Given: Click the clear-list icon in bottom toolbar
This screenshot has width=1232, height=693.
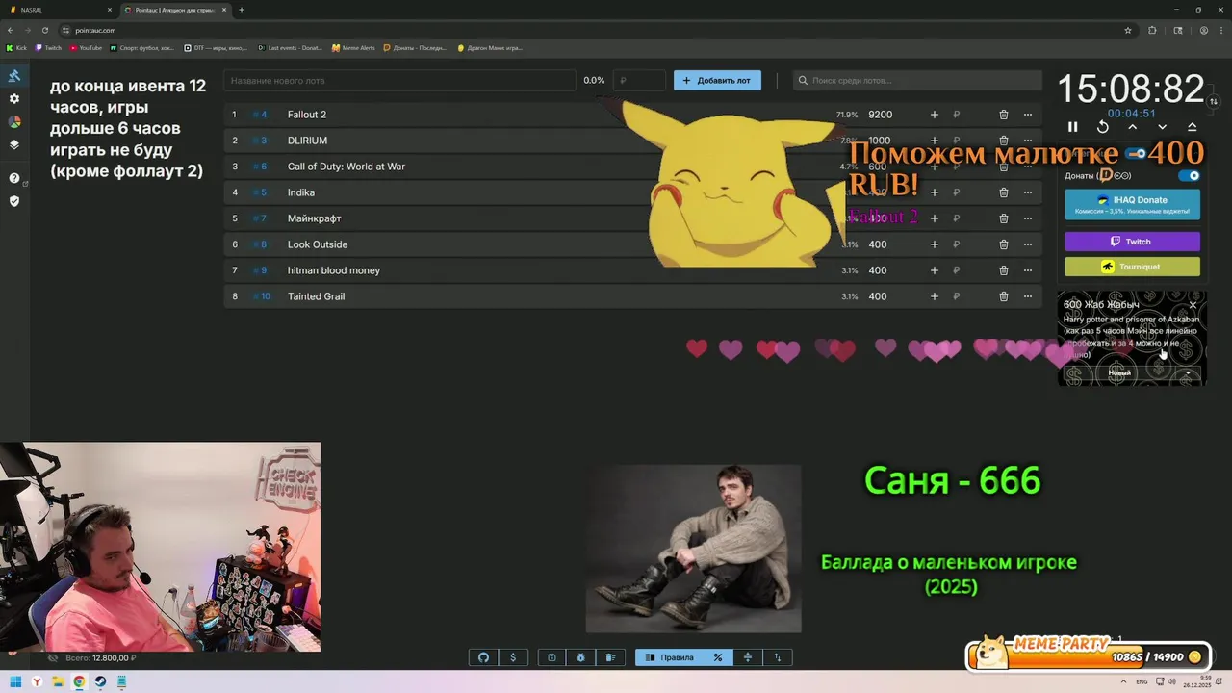Looking at the screenshot, I should [x=610, y=657].
